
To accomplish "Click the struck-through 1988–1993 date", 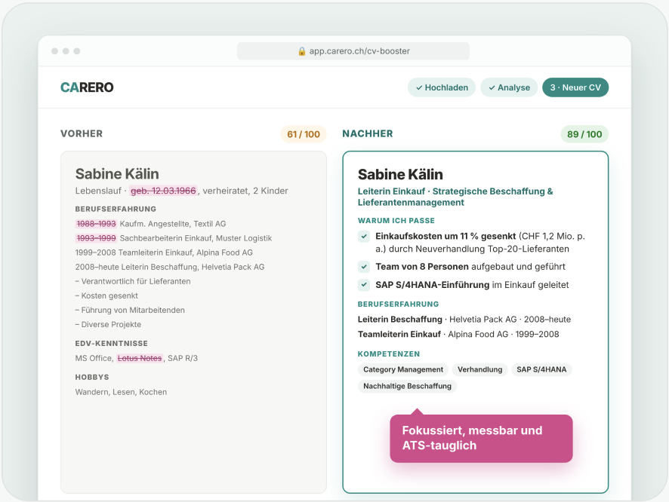I will (96, 224).
